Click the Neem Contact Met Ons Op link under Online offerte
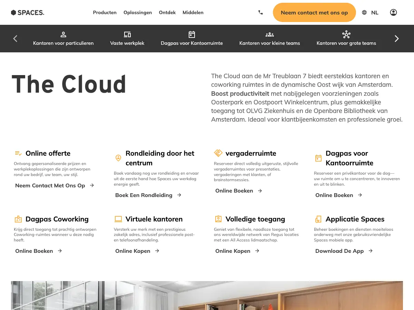Viewport: 414px width, 310px height. [50, 185]
